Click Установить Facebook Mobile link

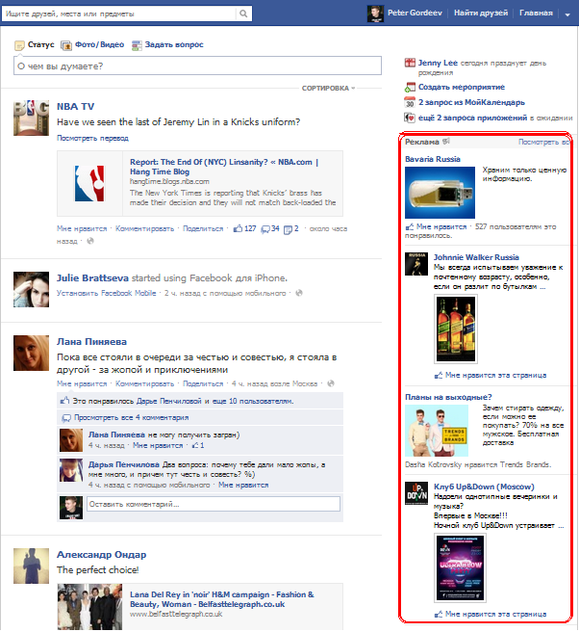[106, 293]
